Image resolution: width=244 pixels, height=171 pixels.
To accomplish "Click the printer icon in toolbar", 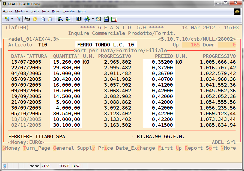I will (26, 19).
